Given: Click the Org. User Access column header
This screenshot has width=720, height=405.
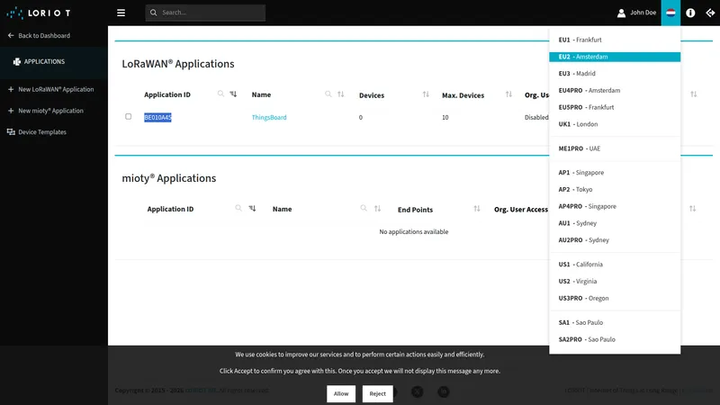Looking at the screenshot, I should (x=521, y=210).
